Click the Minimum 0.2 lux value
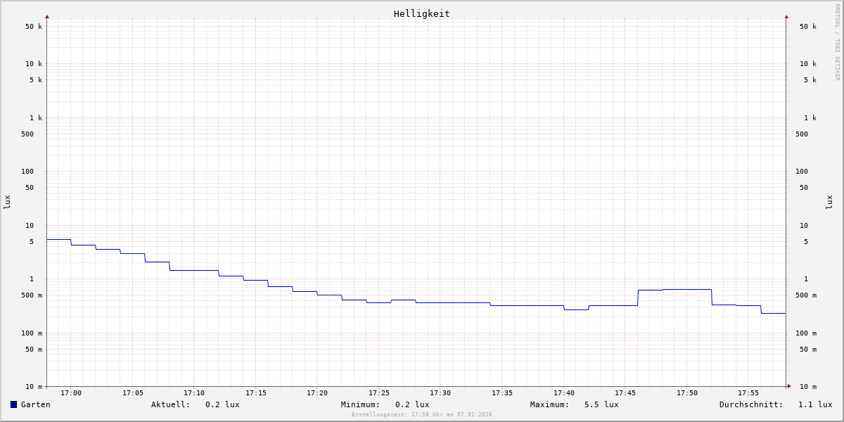 412,404
